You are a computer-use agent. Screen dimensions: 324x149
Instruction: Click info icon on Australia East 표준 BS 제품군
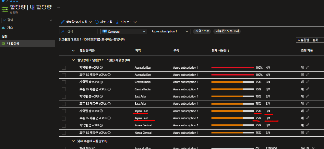tap(109, 75)
